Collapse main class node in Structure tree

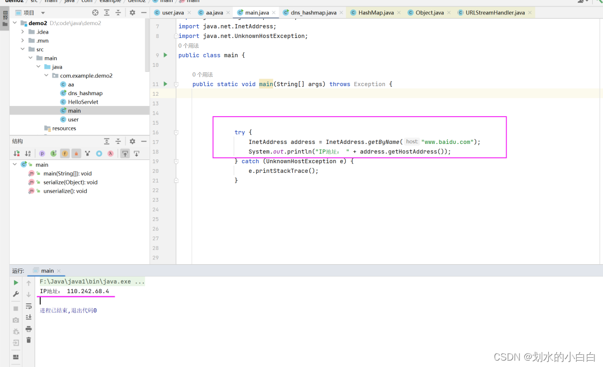(15, 164)
